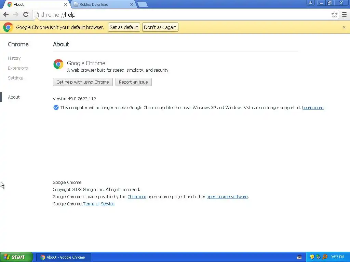Open History in the sidebar
The height and width of the screenshot is (262, 350).
(x=14, y=58)
